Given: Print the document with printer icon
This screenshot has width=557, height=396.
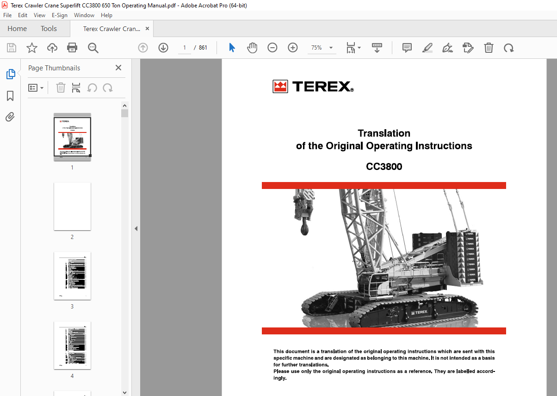Looking at the screenshot, I should coord(72,48).
